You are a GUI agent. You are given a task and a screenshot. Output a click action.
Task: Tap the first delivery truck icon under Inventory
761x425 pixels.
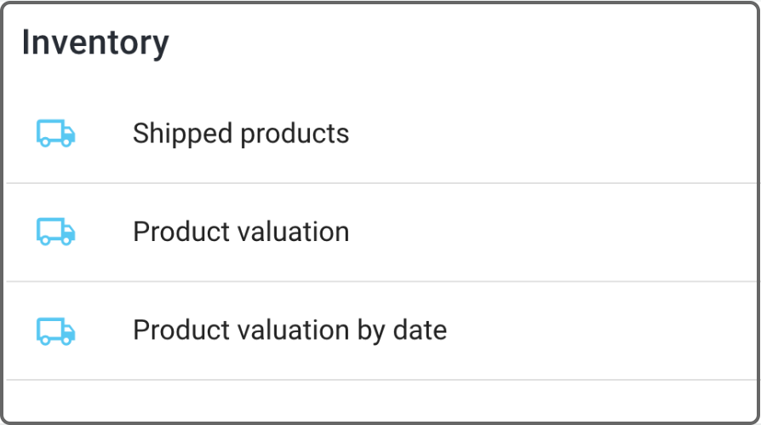click(x=56, y=134)
